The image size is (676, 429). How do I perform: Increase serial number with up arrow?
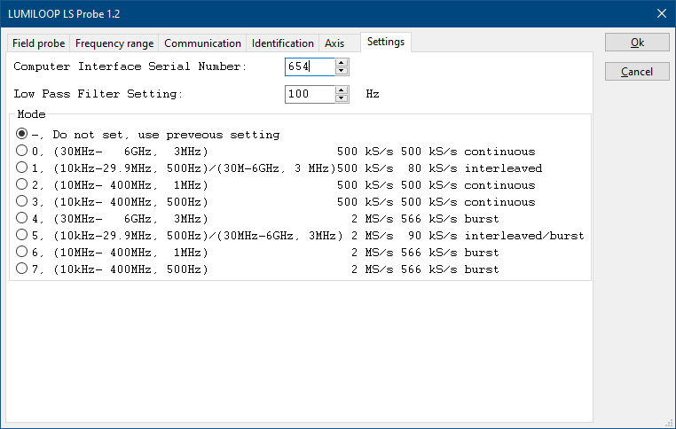coord(342,63)
